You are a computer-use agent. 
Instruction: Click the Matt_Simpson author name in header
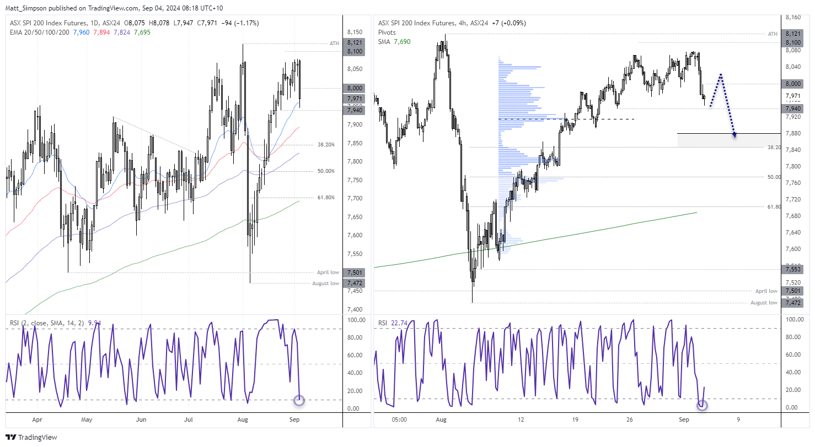click(25, 8)
